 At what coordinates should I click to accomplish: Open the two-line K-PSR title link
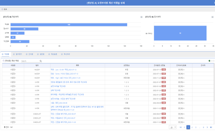tap(77, 108)
